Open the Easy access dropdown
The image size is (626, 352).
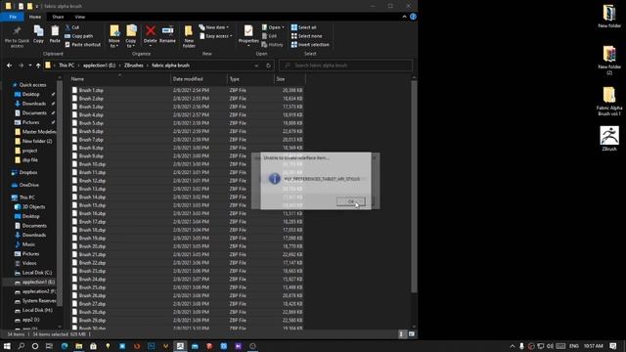[x=215, y=36]
